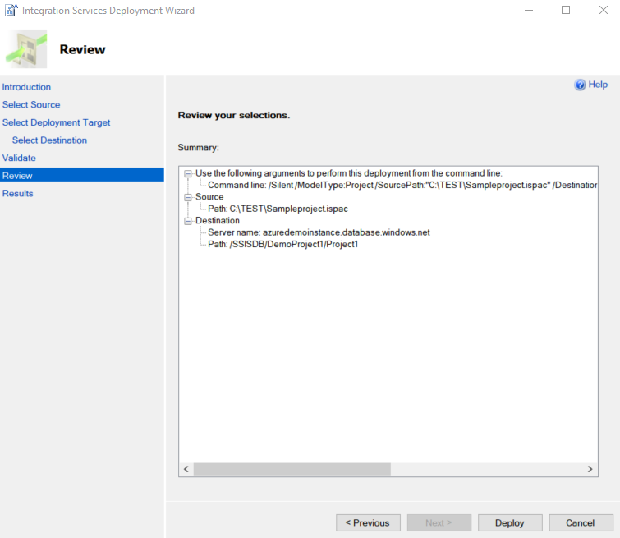The image size is (620, 538).
Task: Select the Server name entry in summary
Action: point(319,232)
